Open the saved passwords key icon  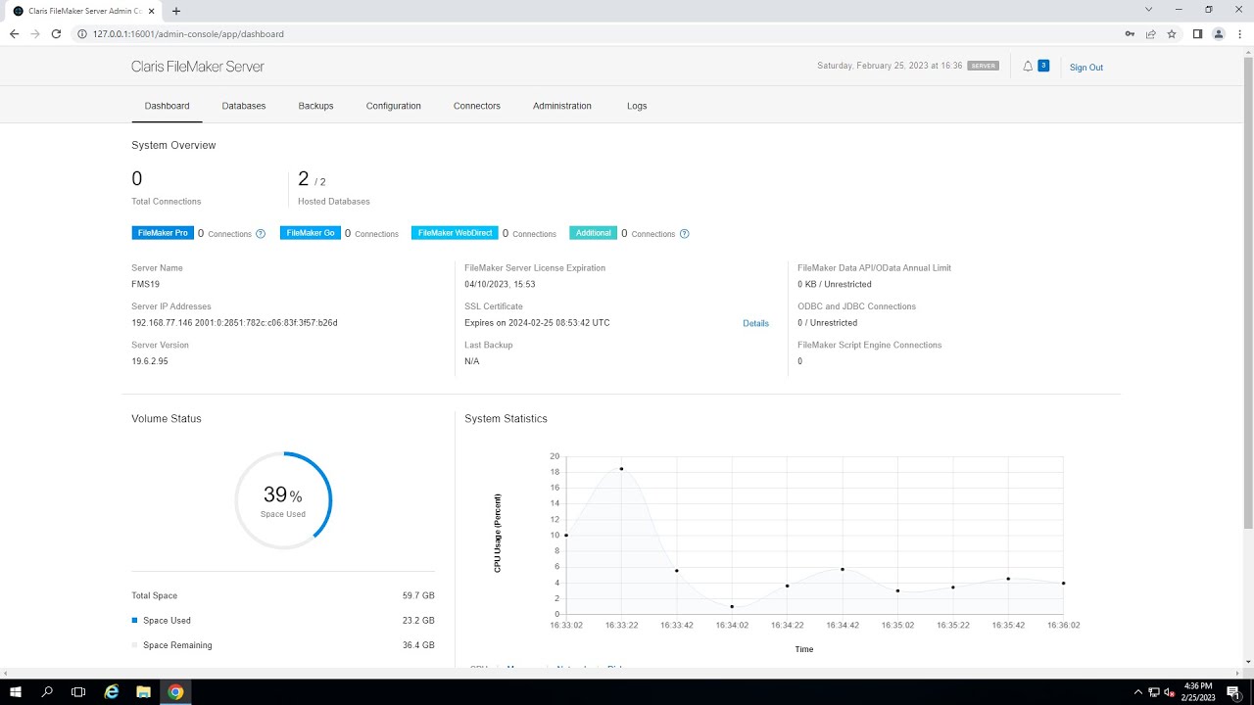pos(1130,33)
